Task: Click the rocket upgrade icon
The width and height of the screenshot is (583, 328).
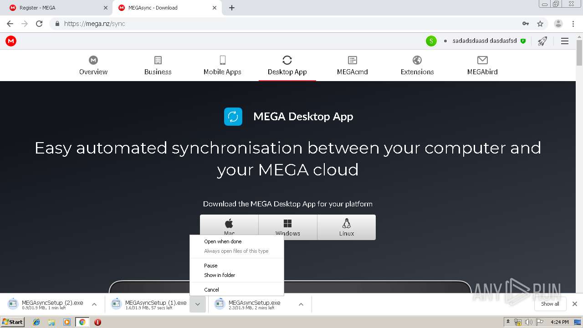Action: 542,41
